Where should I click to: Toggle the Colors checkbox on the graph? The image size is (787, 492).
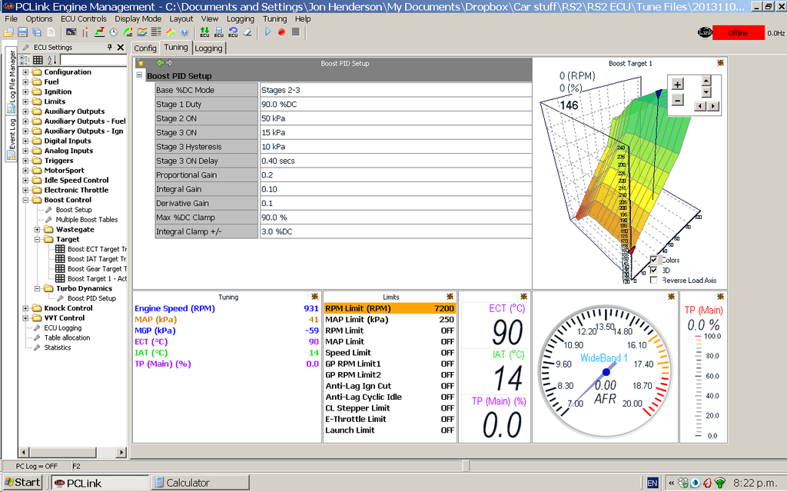coord(653,260)
